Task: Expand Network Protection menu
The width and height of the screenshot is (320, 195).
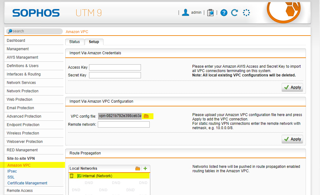Action: [22, 91]
